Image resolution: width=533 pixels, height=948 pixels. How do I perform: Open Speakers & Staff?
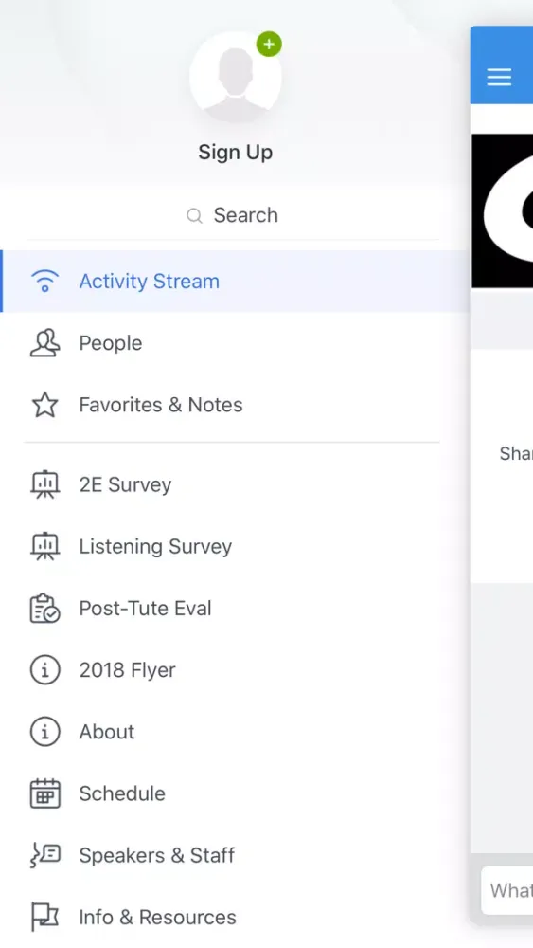tap(235, 855)
